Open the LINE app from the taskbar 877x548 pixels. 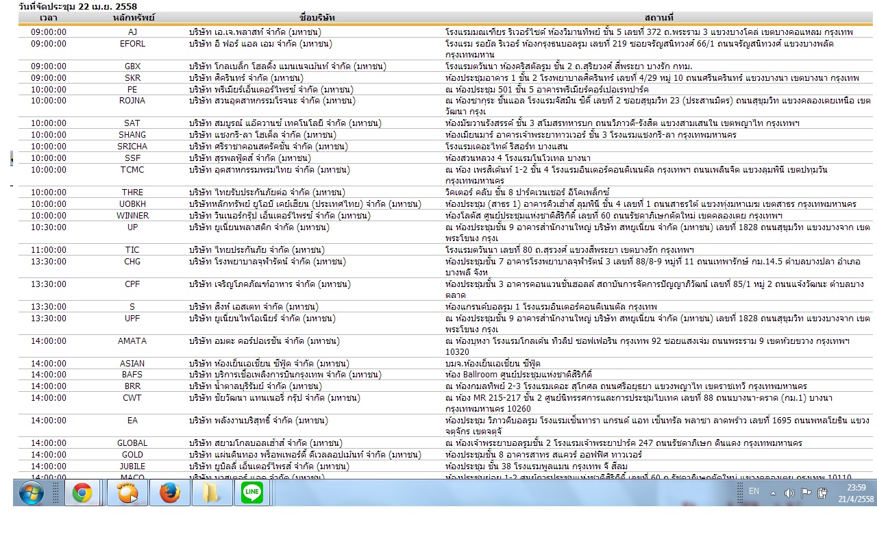pyautogui.click(x=253, y=493)
